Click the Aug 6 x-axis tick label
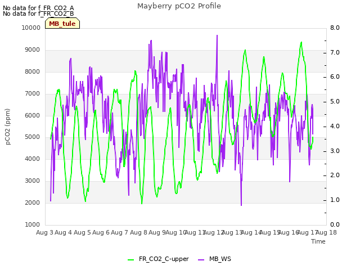The image size is (360, 270). coord(101,232)
